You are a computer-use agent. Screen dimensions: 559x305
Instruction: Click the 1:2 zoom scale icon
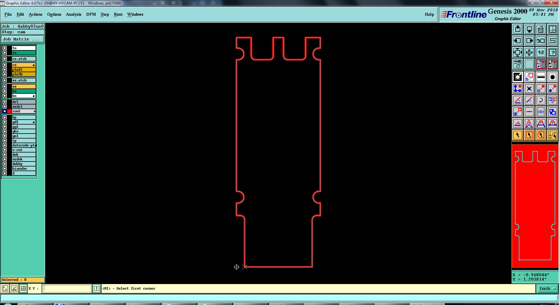[x=541, y=52]
